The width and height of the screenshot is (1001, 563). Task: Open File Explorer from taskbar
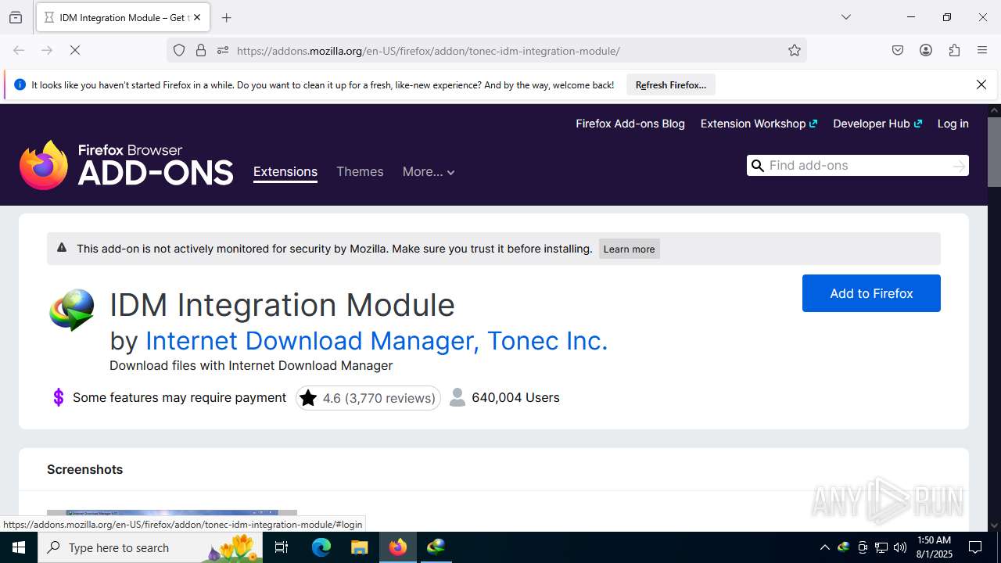point(359,547)
